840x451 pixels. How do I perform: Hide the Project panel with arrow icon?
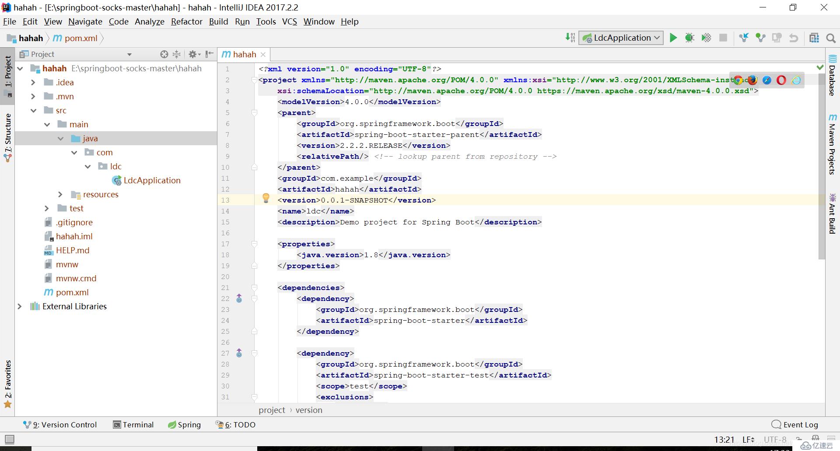pos(210,54)
